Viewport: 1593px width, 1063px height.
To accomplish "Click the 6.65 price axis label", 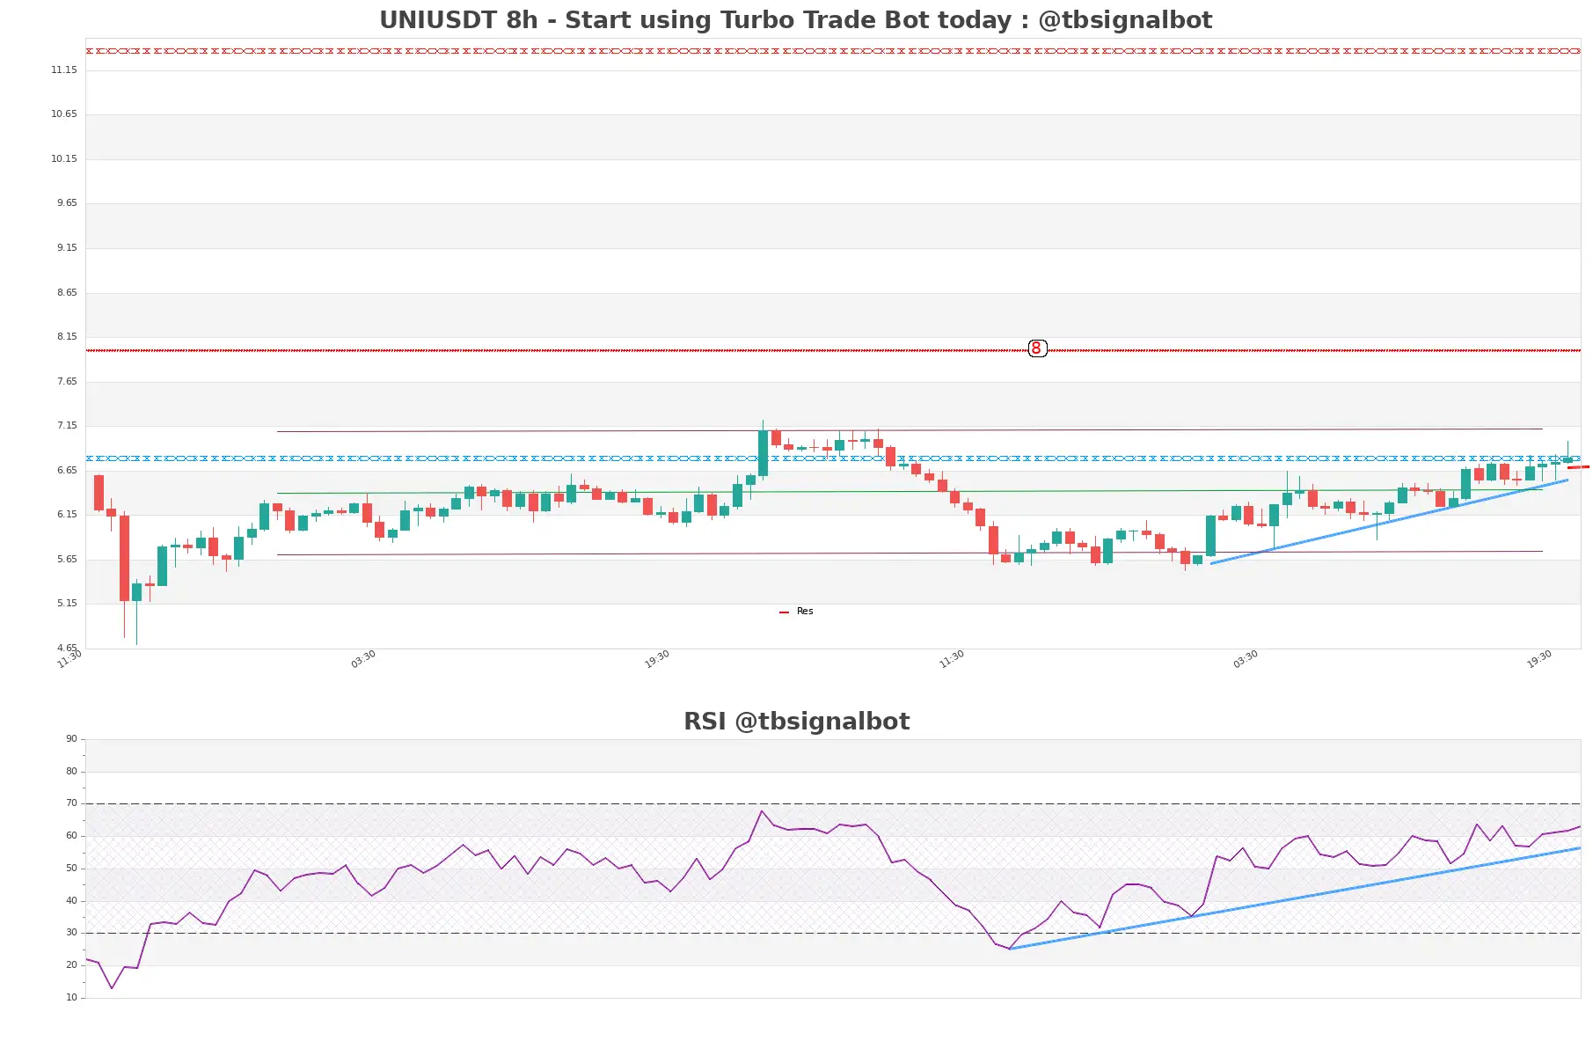I will click(67, 470).
